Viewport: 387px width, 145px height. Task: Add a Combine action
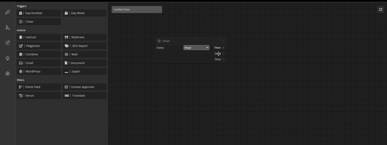pyautogui.click(x=39, y=54)
